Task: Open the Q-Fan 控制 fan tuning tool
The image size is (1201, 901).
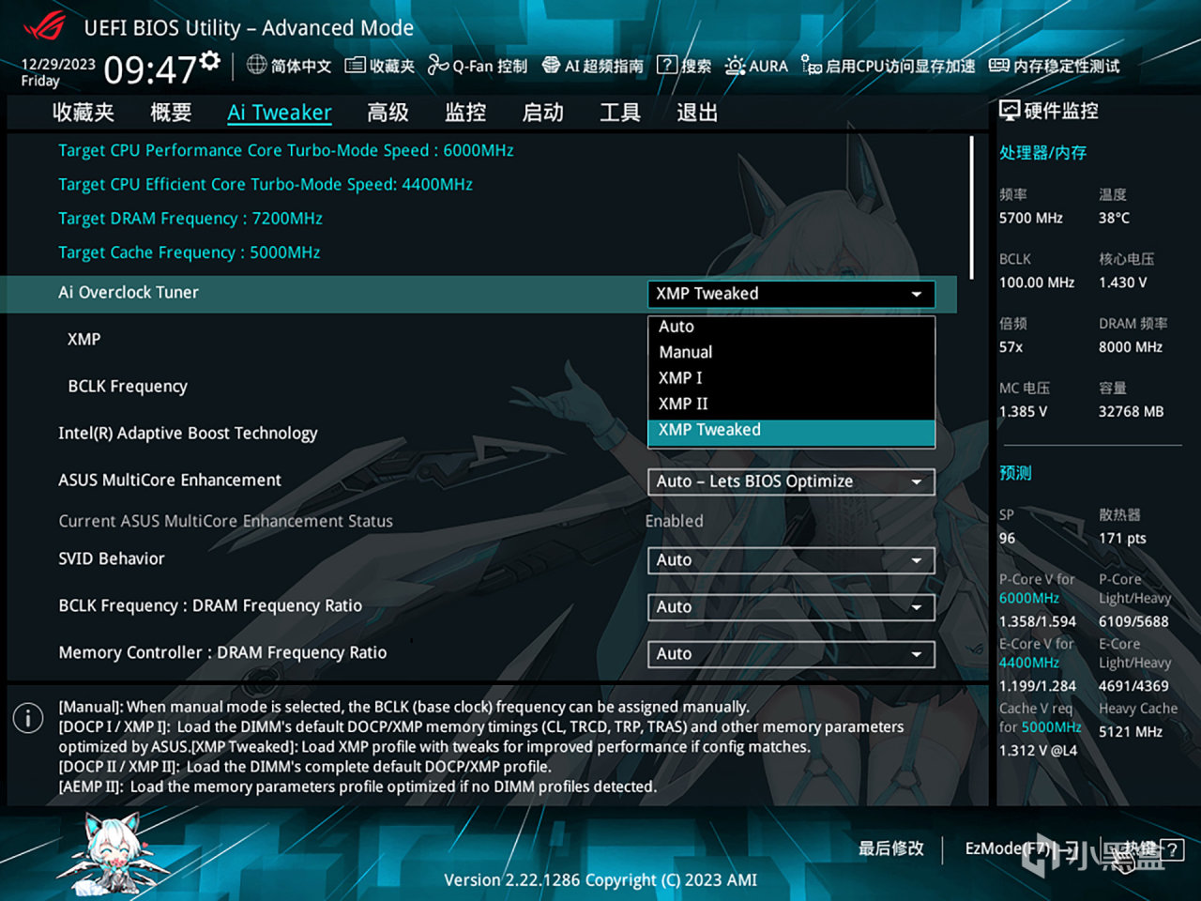Action: tap(482, 66)
